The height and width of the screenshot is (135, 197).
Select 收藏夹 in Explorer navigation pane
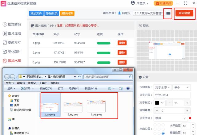click(x=14, y=96)
